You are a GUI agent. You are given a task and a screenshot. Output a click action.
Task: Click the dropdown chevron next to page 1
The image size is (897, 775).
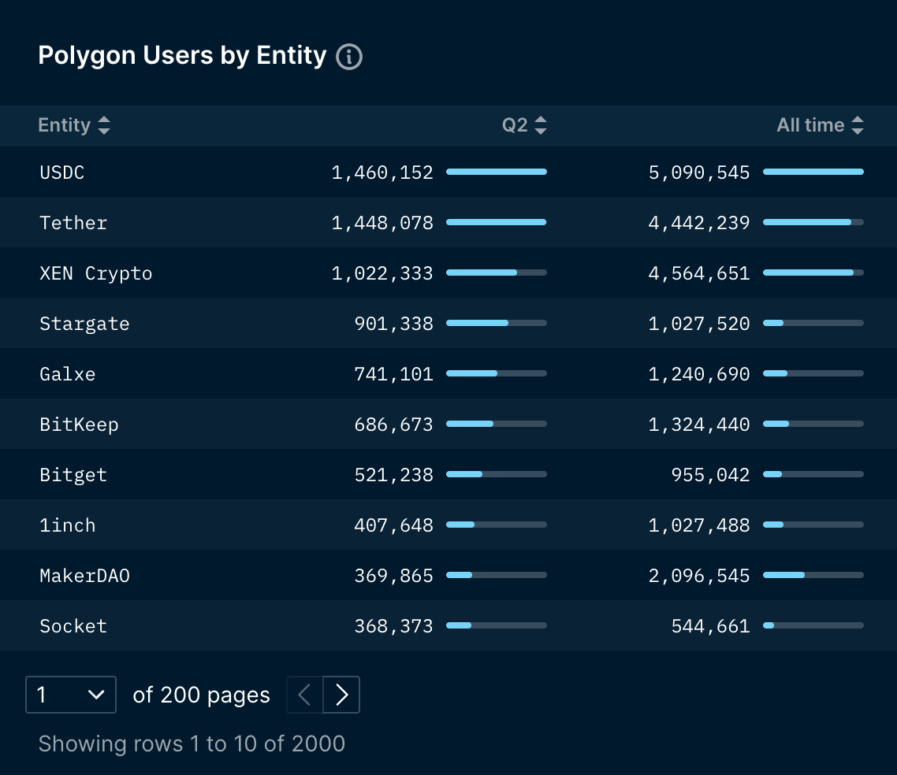click(96, 695)
